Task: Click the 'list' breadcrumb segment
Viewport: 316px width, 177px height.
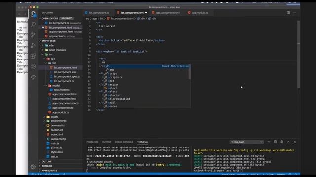Action: (102, 19)
